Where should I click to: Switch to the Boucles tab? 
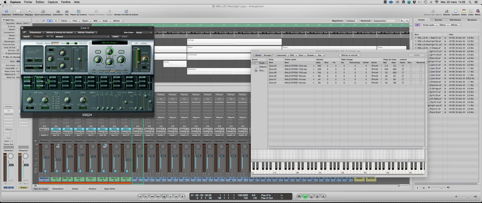(x=438, y=20)
